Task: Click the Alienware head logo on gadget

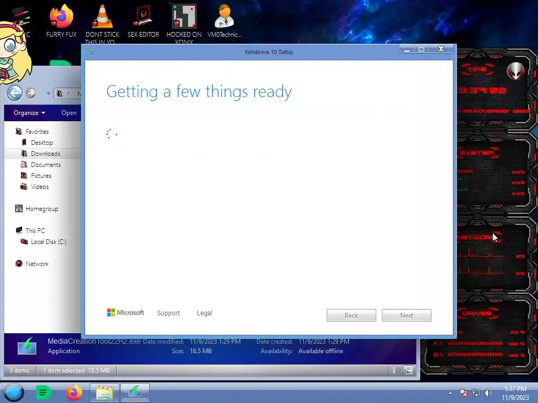Action: click(516, 71)
